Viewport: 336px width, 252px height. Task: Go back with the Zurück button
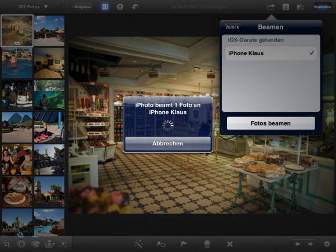(232, 27)
